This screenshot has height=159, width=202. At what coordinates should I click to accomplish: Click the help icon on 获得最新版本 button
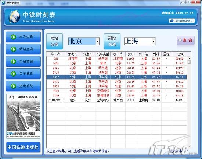coord(172,21)
